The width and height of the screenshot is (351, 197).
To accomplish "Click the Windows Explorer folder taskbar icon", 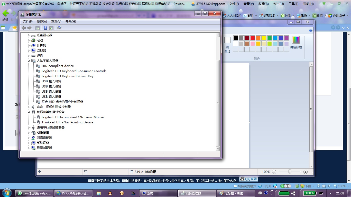I will [x=99, y=193].
